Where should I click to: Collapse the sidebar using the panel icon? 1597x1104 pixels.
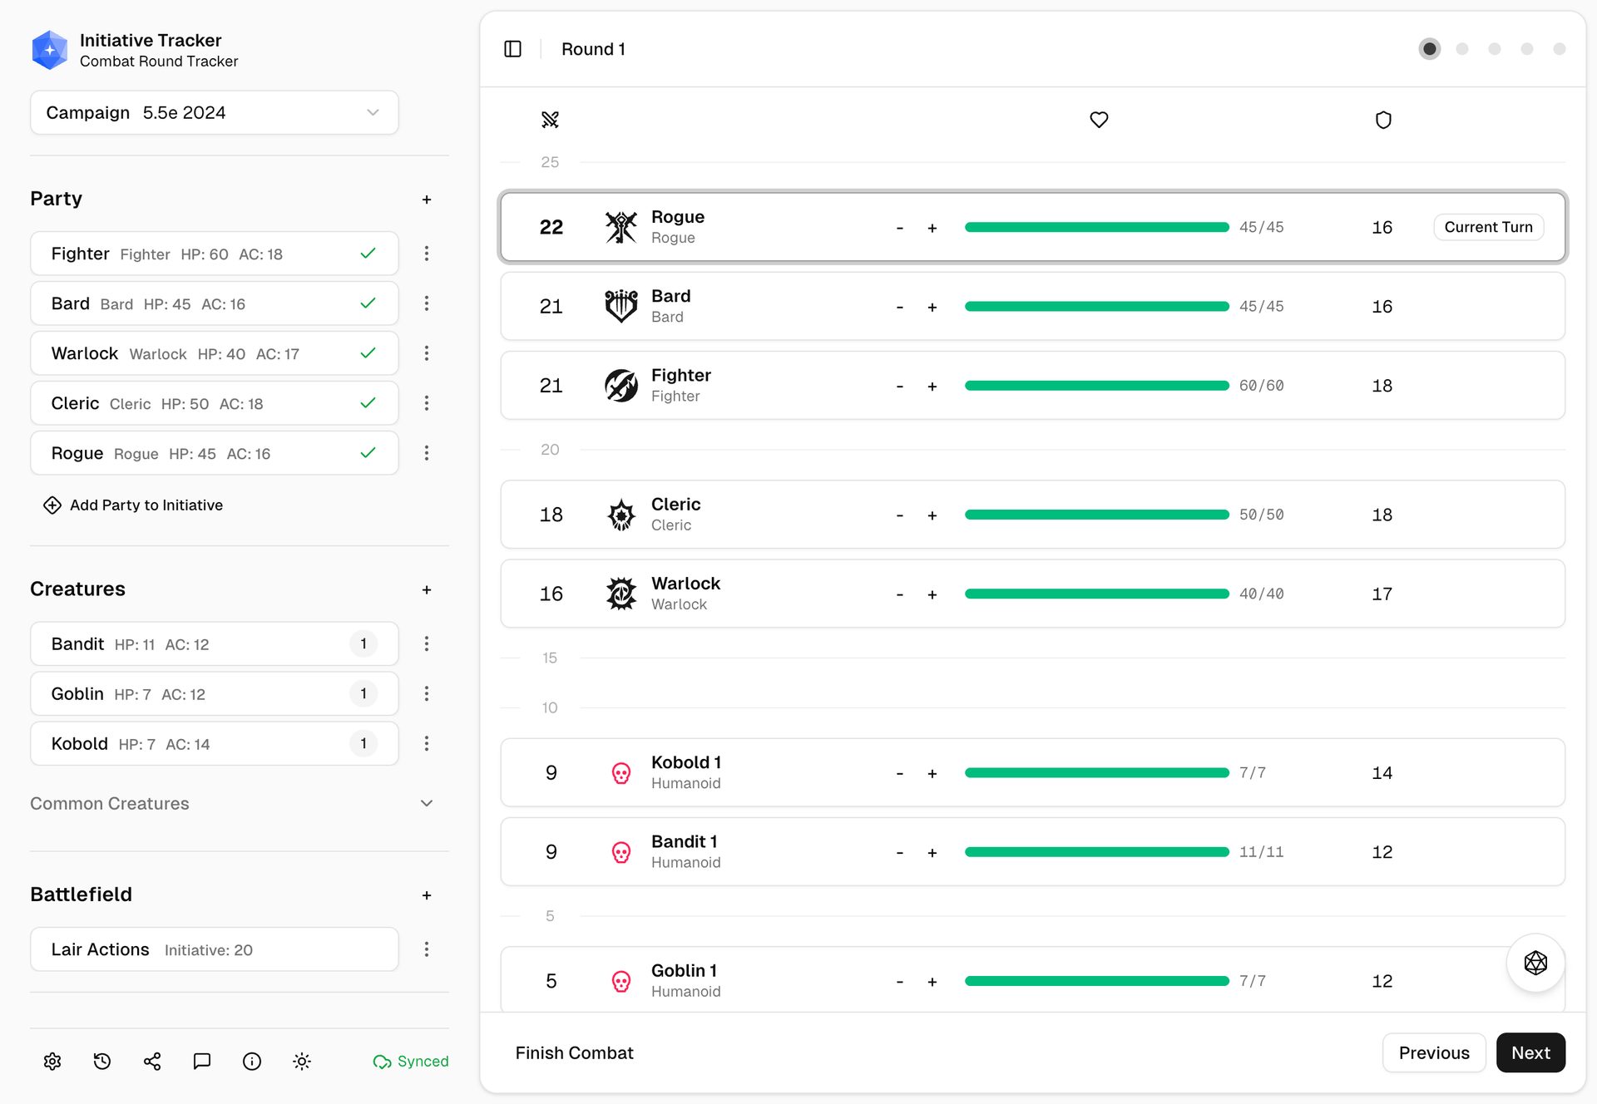[512, 48]
